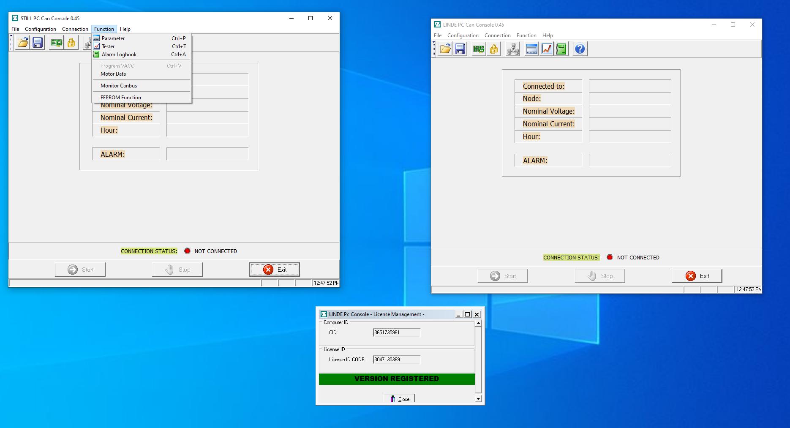This screenshot has width=790, height=428.
Task: Click Exit button in STILL console
Action: tap(275, 270)
